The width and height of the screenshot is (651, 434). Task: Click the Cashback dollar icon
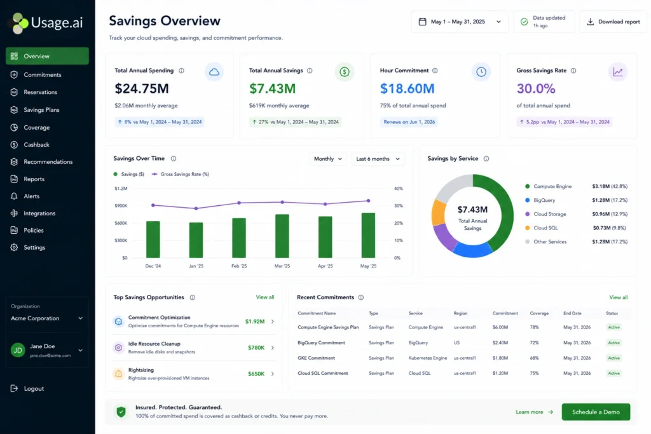pyautogui.click(x=14, y=145)
